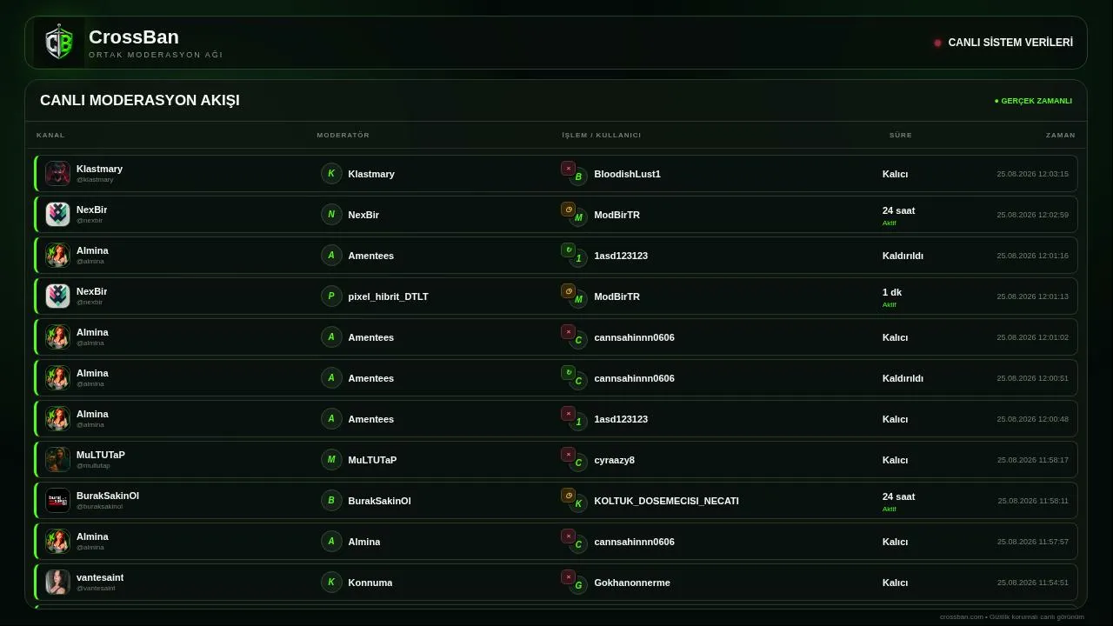Click the MuLTUTaP channel avatar
This screenshot has height=626, width=1113.
(x=57, y=459)
